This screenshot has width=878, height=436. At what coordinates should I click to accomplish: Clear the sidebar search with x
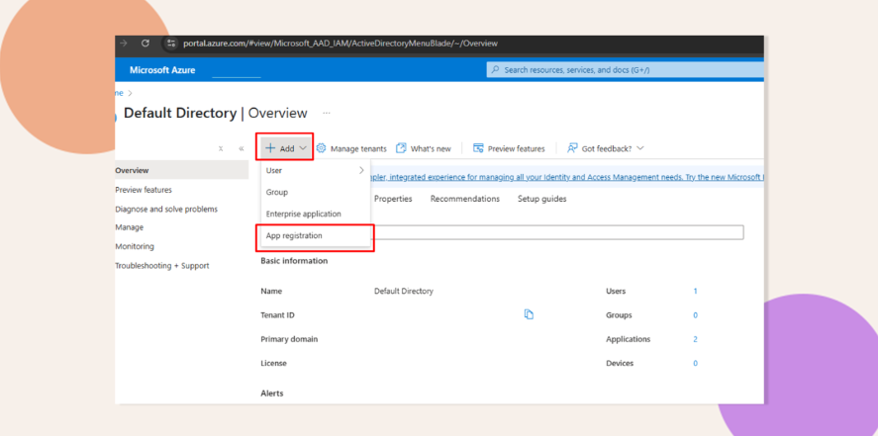pos(221,148)
